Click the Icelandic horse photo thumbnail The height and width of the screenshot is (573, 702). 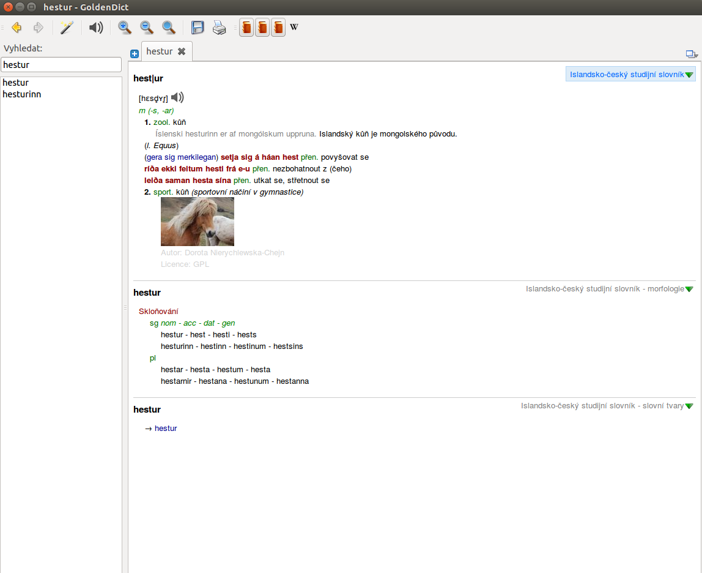(x=198, y=222)
